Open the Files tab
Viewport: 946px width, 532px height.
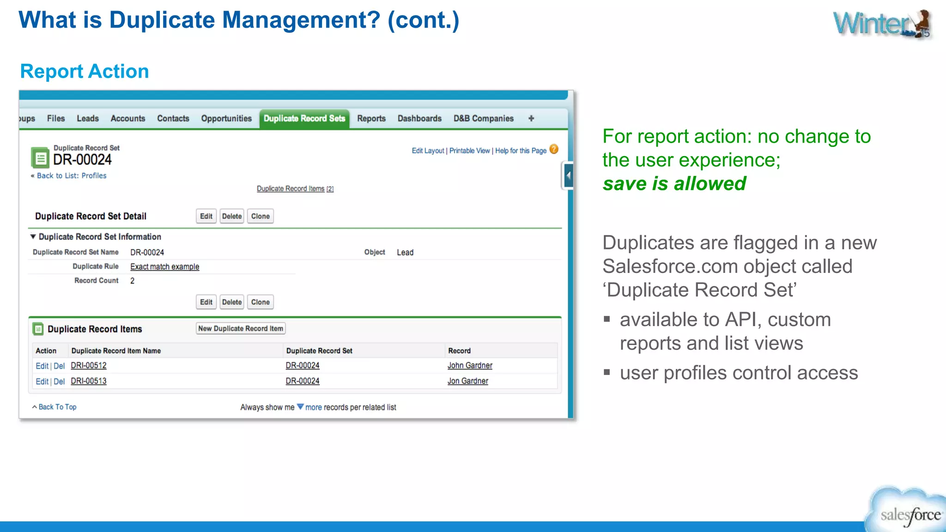coord(56,118)
